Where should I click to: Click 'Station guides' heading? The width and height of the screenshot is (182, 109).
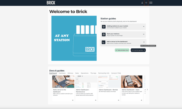(x=108, y=19)
